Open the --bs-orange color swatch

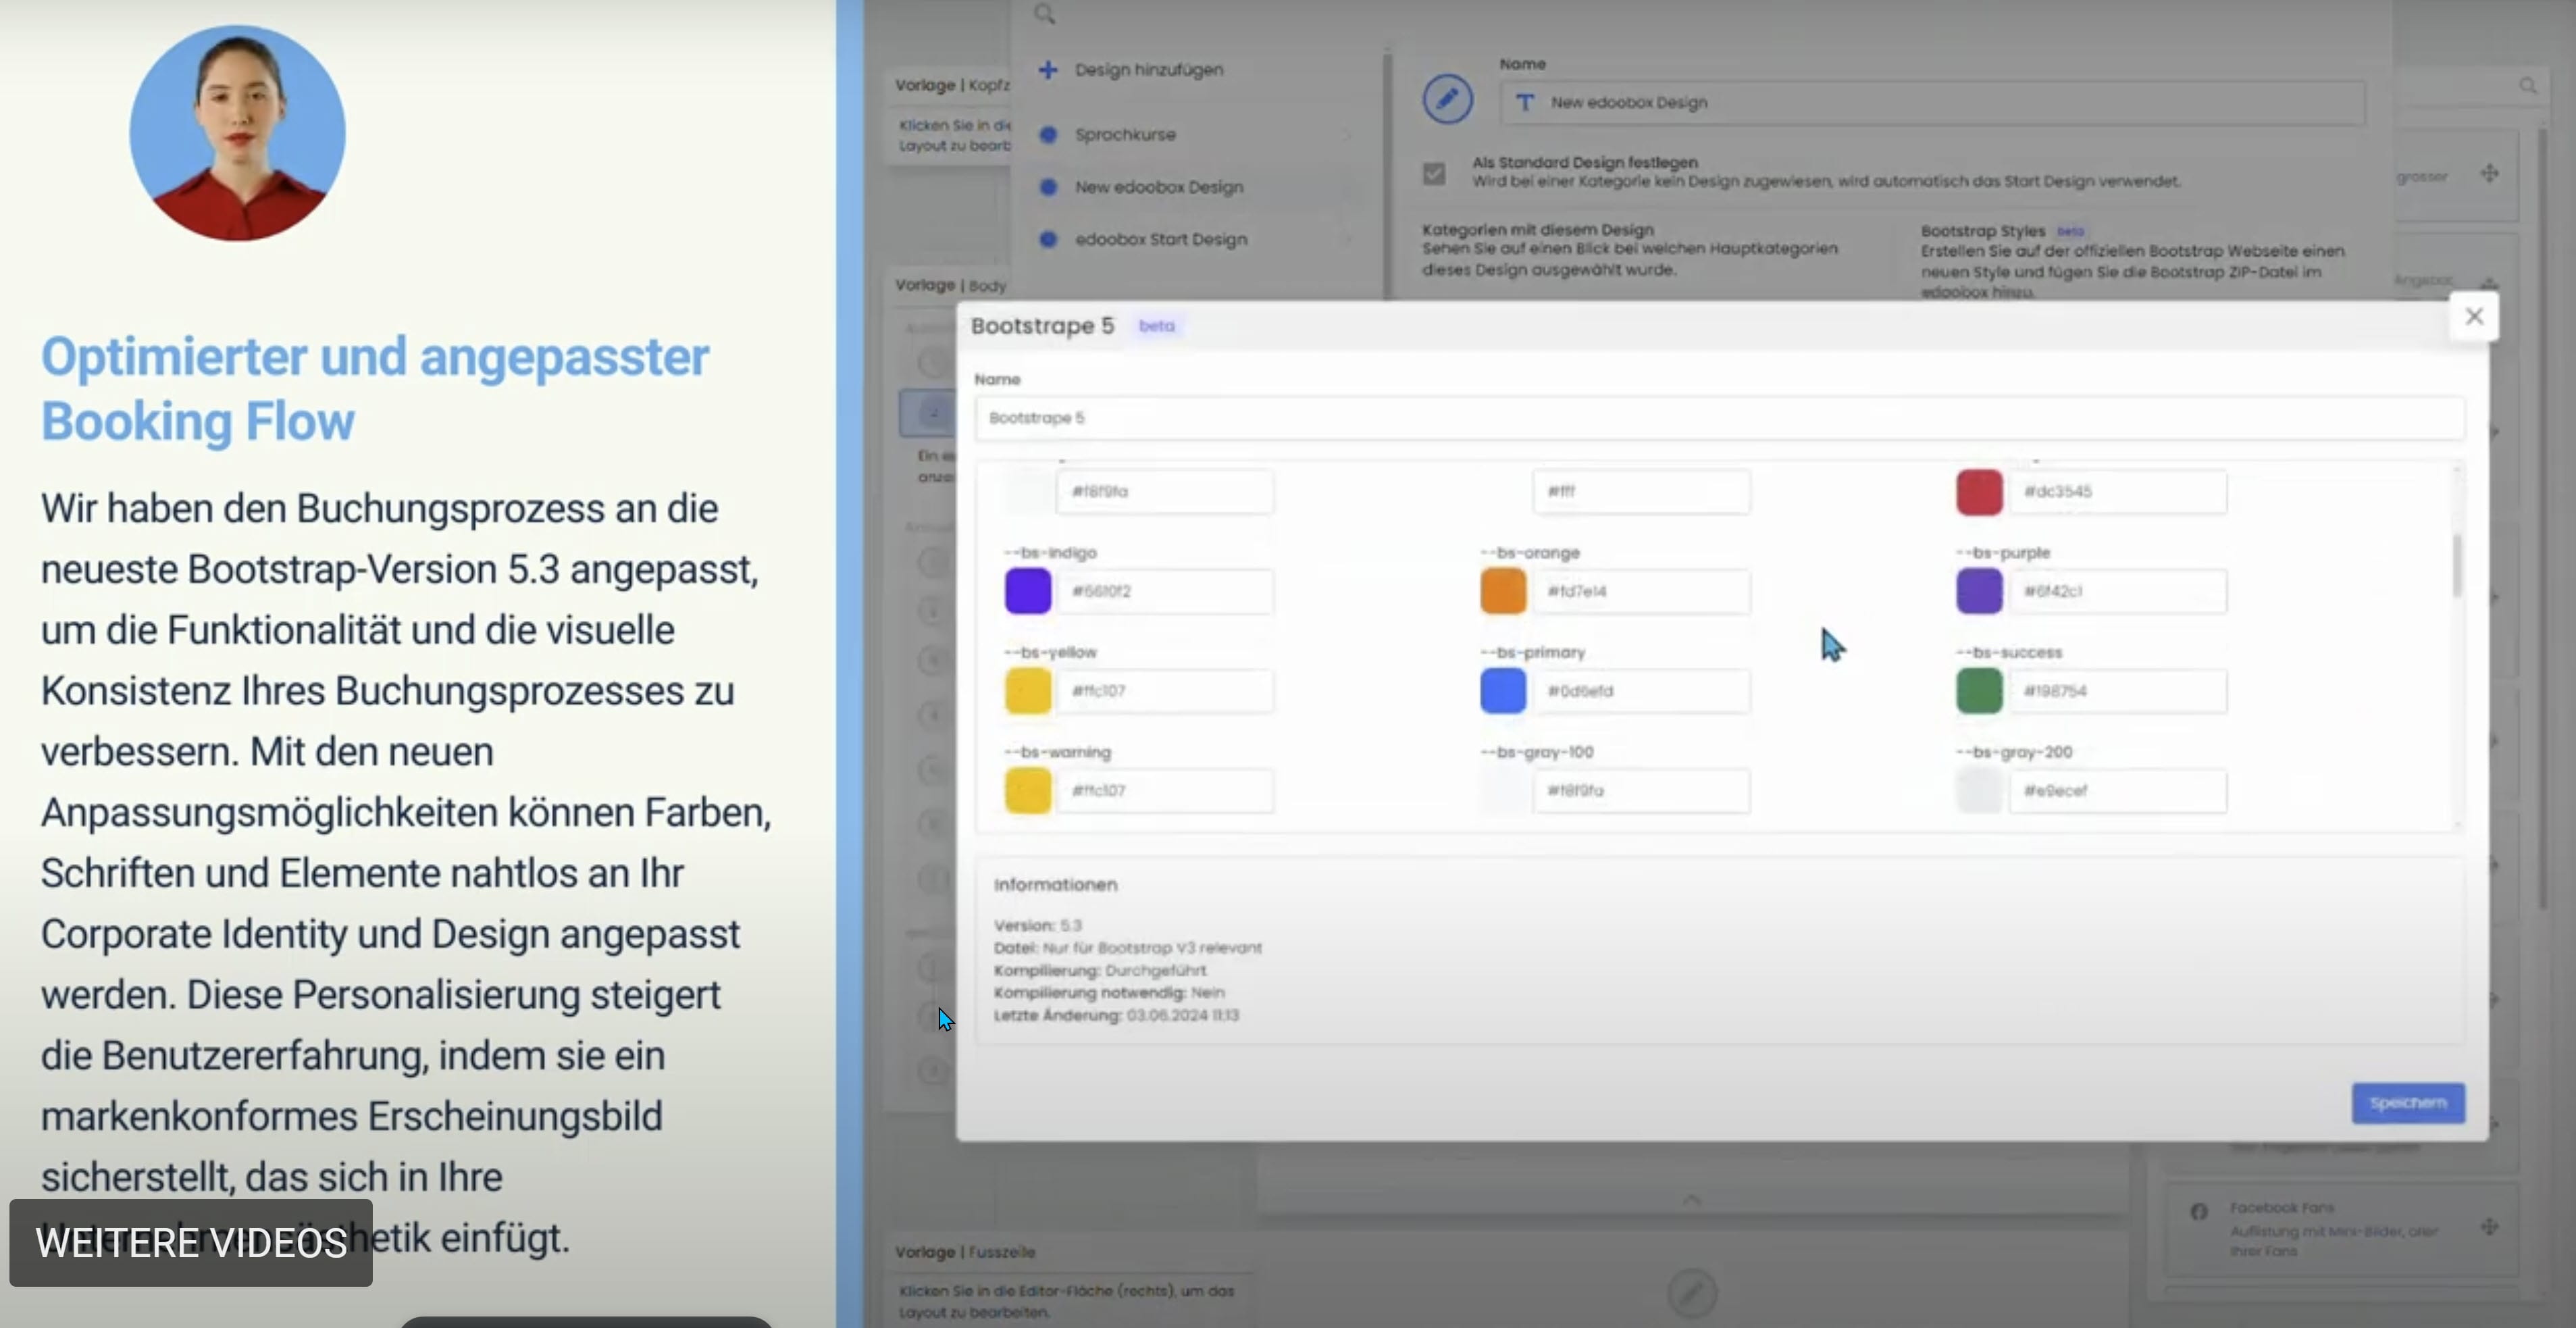click(x=1503, y=591)
